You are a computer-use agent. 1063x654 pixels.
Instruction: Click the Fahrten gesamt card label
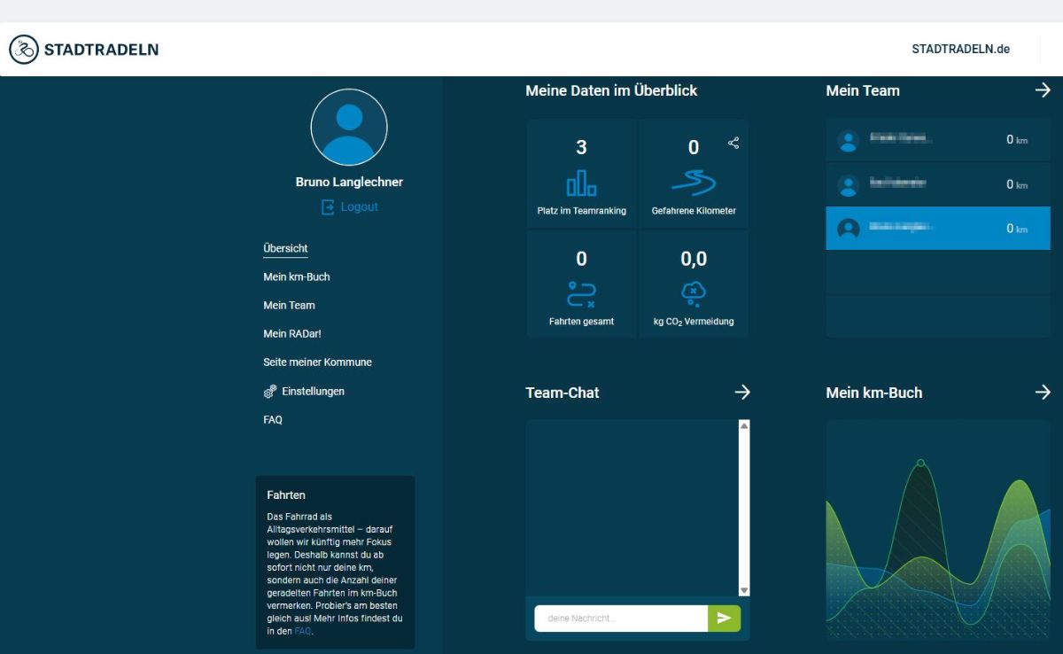click(x=581, y=322)
